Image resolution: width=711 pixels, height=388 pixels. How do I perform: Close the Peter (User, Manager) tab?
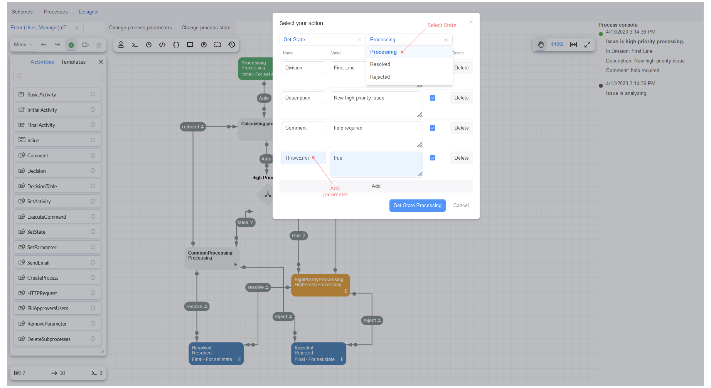point(77,28)
